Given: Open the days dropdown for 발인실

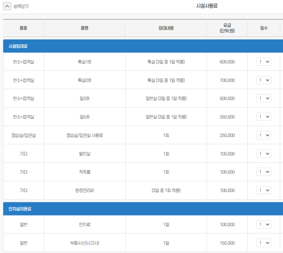Looking at the screenshot, I should coord(263,154).
